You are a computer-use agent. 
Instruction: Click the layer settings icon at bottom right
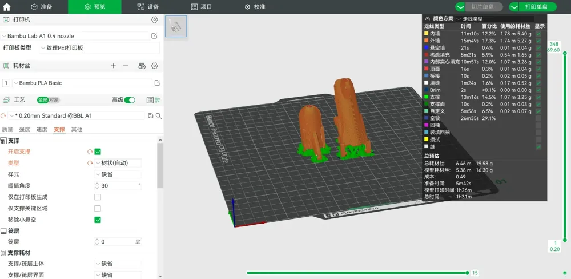[x=565, y=273]
